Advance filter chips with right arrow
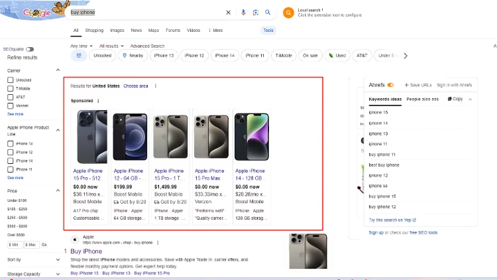 pyautogui.click(x=406, y=56)
